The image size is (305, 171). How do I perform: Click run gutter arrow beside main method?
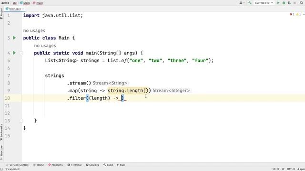14,53
